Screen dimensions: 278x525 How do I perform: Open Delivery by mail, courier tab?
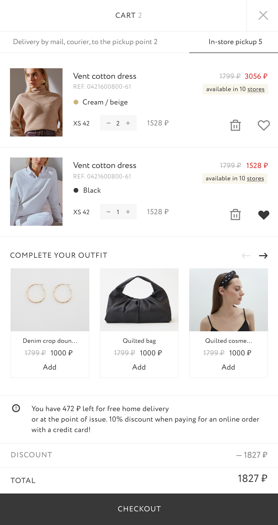coord(85,42)
